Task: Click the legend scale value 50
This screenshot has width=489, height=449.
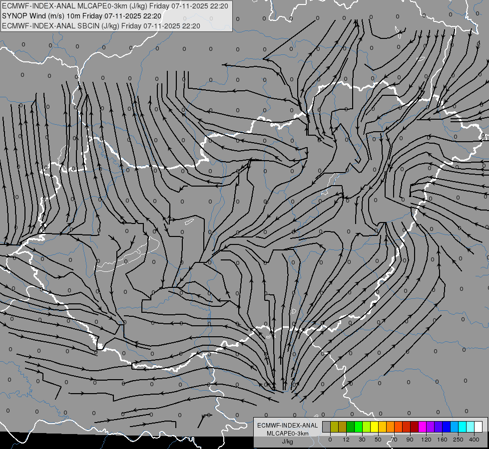Action: 378,440
